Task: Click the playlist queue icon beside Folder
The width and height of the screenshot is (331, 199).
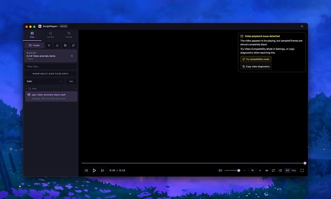Action: 49,45
